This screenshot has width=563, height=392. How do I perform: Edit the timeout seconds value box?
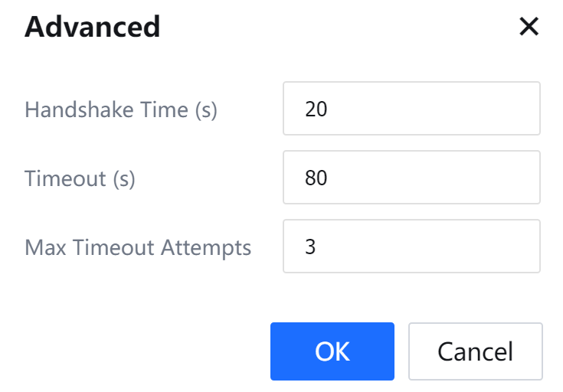(x=411, y=178)
